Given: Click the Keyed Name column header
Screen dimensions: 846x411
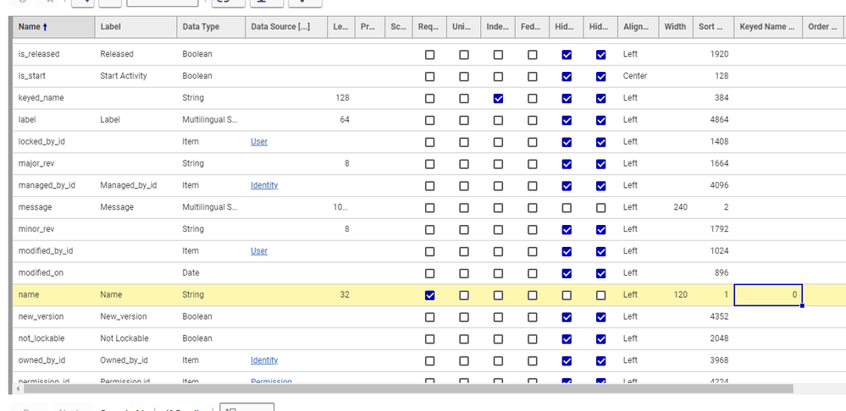Looking at the screenshot, I should coord(766,27).
